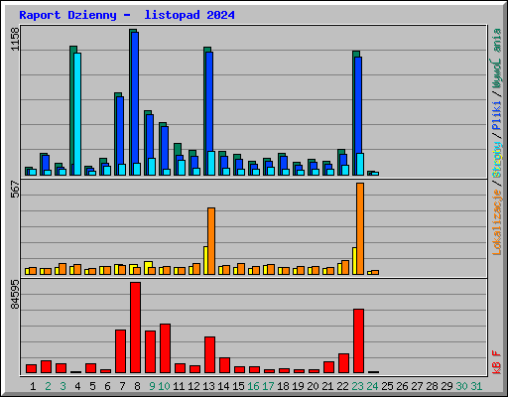The width and height of the screenshot is (508, 397).
Task: Click the blue files bar for day 9
Action: point(150,137)
